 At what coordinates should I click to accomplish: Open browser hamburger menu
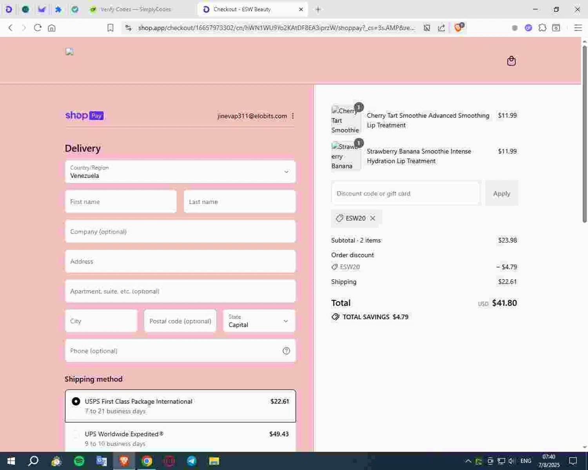578,27
